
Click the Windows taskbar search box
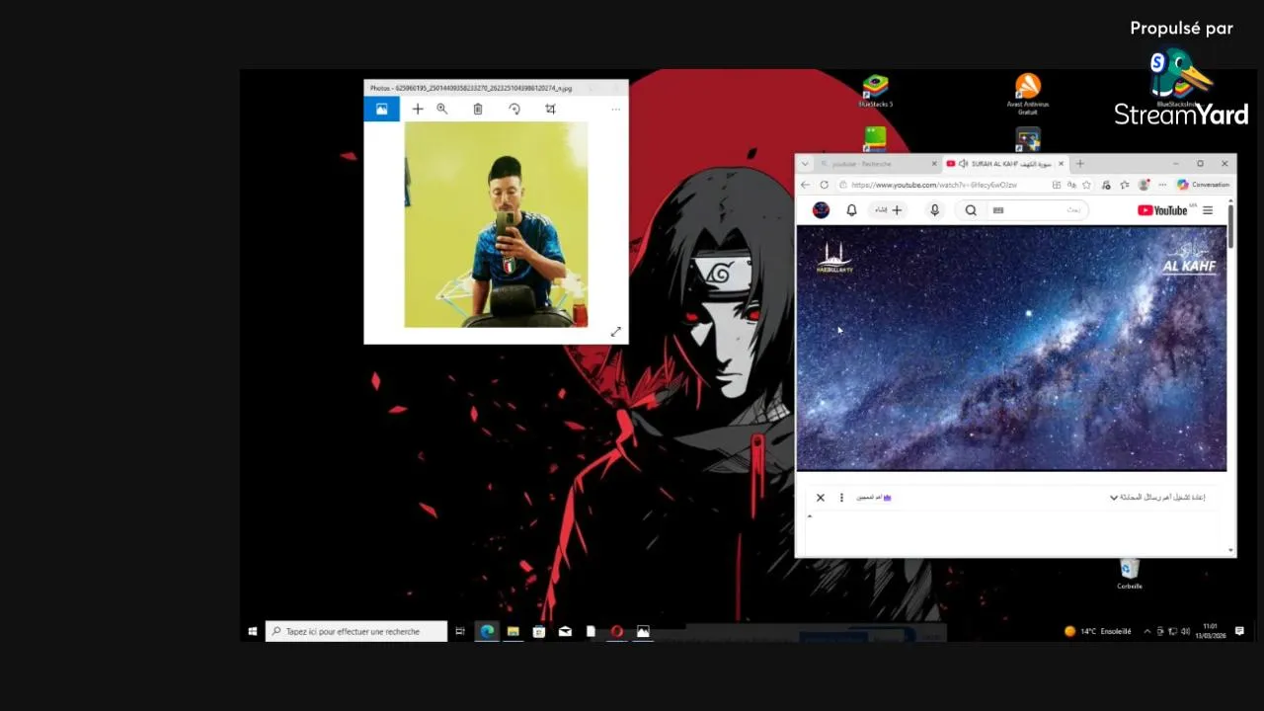point(356,631)
